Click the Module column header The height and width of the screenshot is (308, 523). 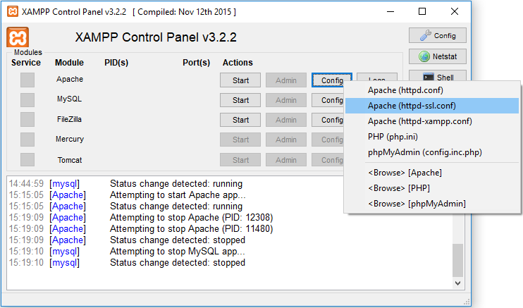pos(69,63)
